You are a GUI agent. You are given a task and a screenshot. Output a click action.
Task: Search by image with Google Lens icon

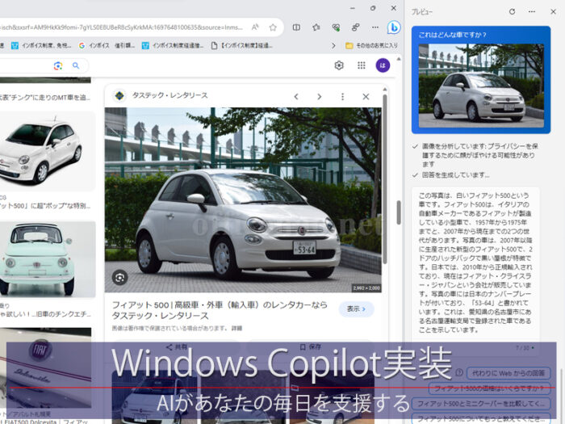pyautogui.click(x=58, y=65)
